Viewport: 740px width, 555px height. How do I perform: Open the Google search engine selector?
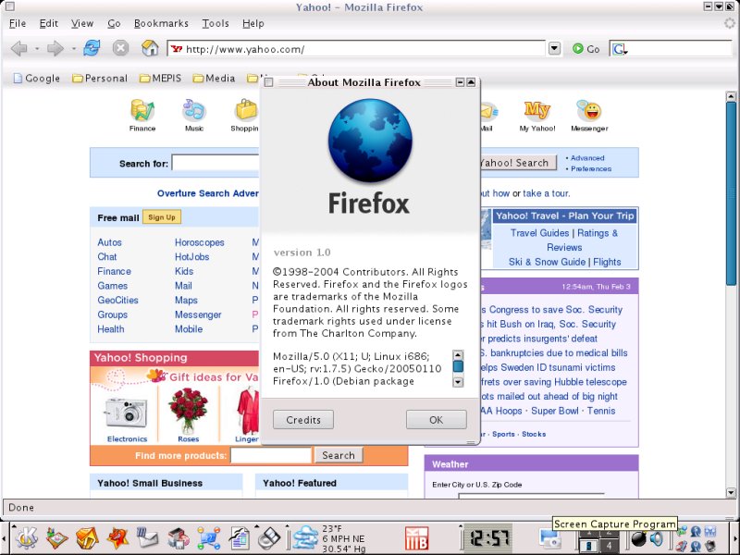619,49
